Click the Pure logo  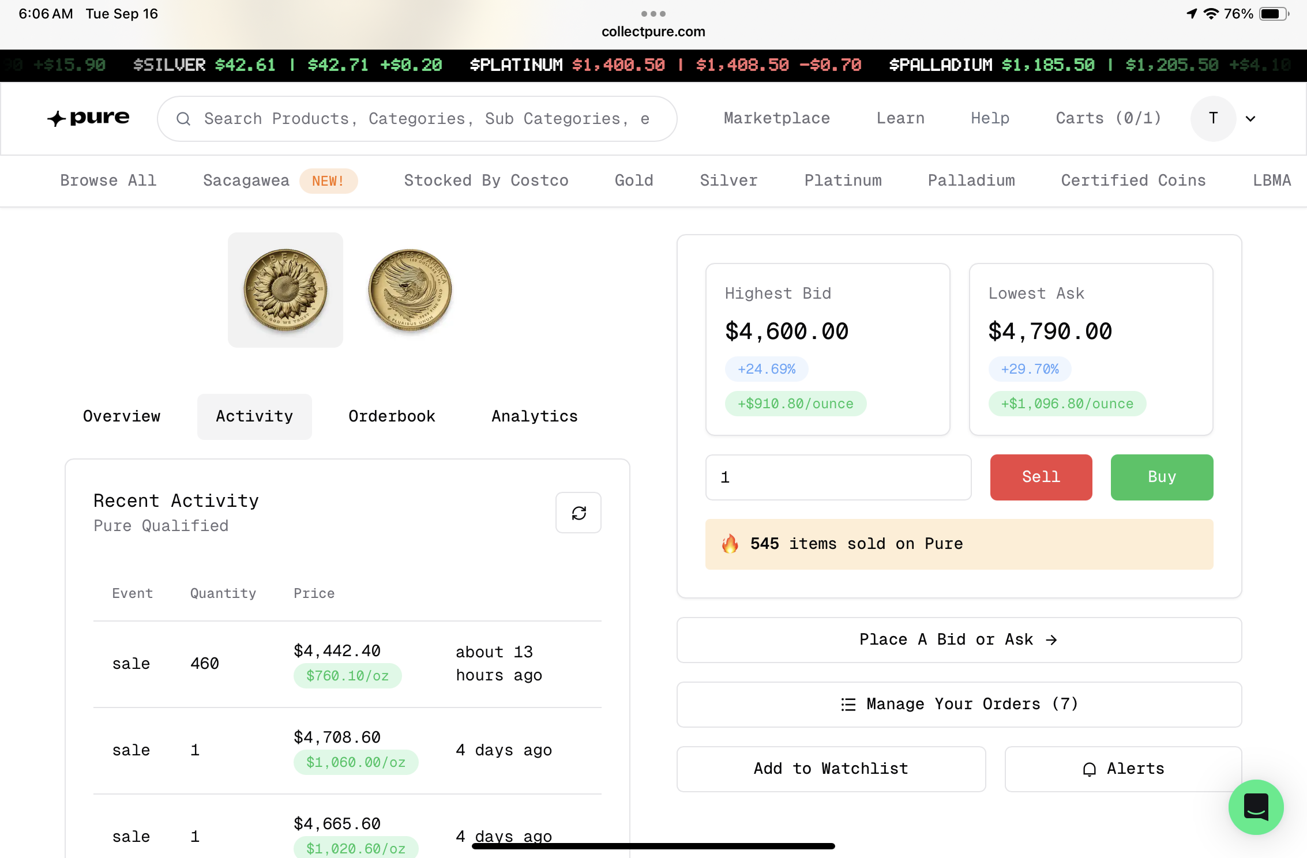tap(88, 118)
